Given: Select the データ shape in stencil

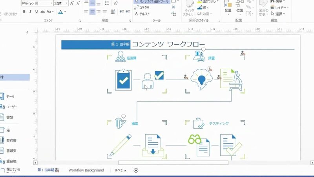Looking at the screenshot, I should (x=7, y=96).
